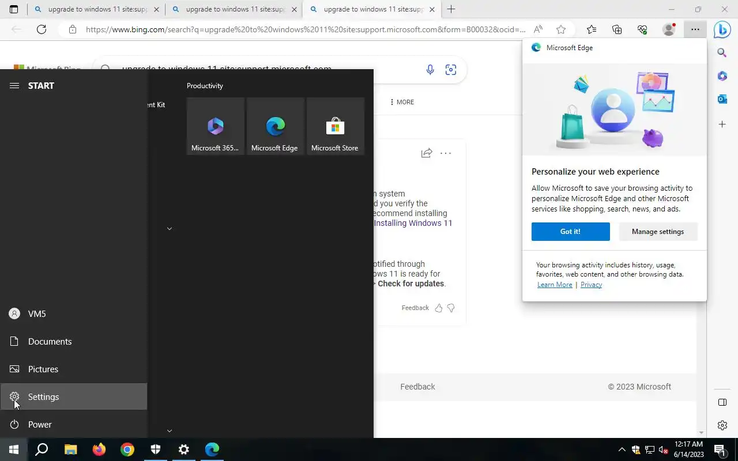Toggle sidebar visibility icon
Image resolution: width=738 pixels, height=461 pixels.
(722, 402)
